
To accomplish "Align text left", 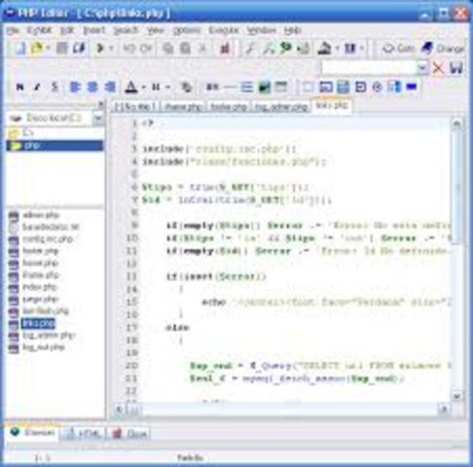I will (75, 87).
